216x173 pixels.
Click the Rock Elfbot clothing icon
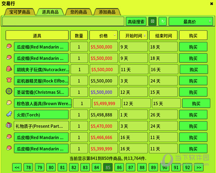pos(9,80)
